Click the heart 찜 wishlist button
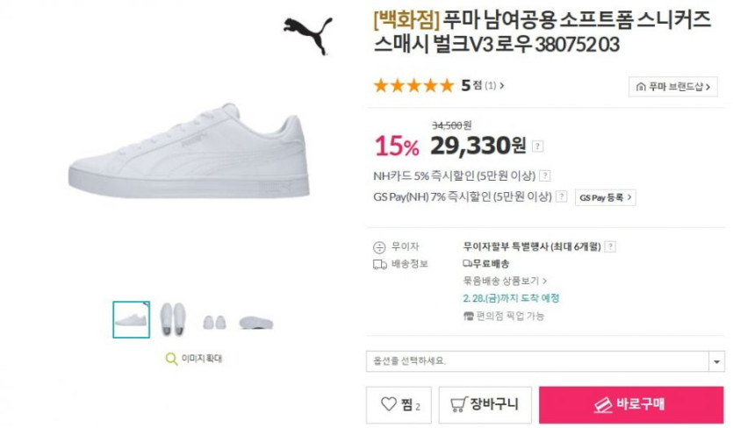 coord(399,405)
